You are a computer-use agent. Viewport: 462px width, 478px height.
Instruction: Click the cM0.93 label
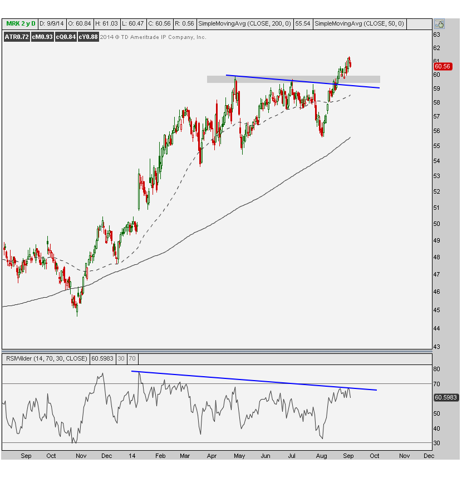point(42,37)
